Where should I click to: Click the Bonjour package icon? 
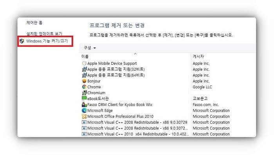(84, 81)
